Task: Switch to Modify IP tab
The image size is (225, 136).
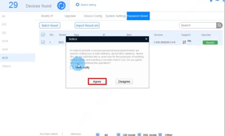Action: (x=47, y=16)
